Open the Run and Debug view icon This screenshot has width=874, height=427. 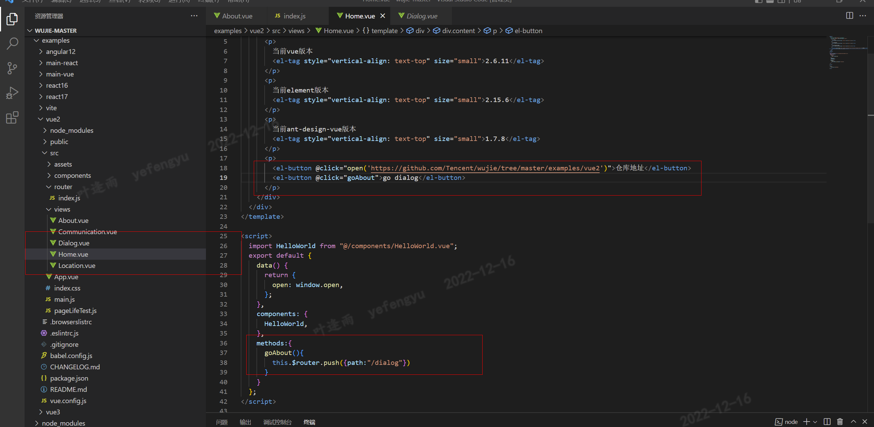(12, 93)
